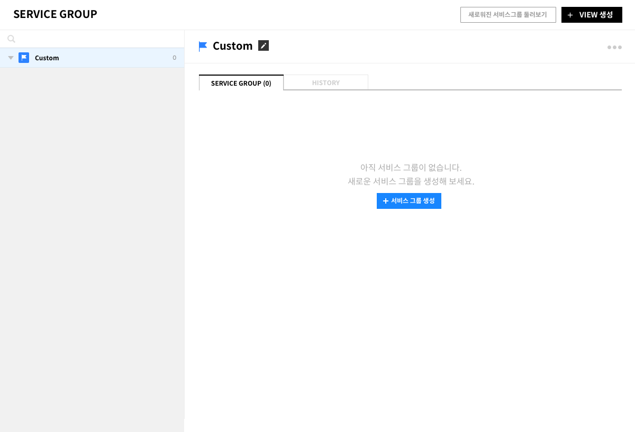Click the blue flag next to Custom heading
Image resolution: width=635 pixels, height=432 pixels.
[203, 47]
